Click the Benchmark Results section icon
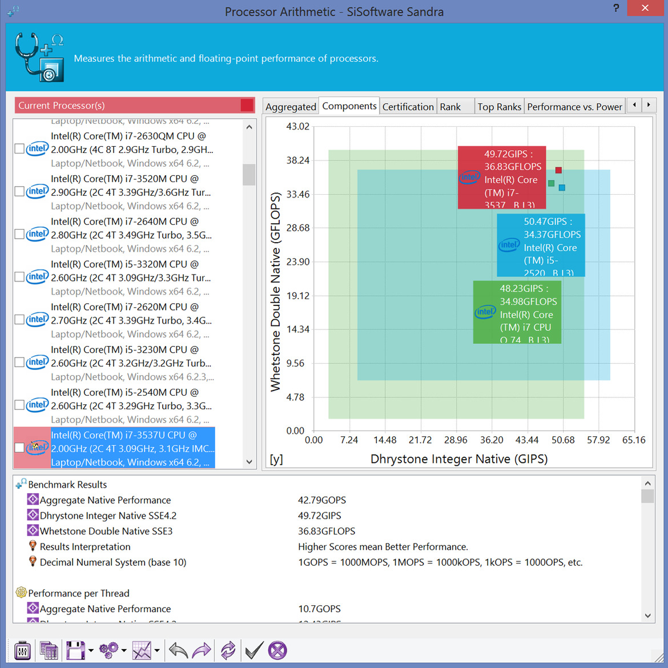 tap(21, 484)
